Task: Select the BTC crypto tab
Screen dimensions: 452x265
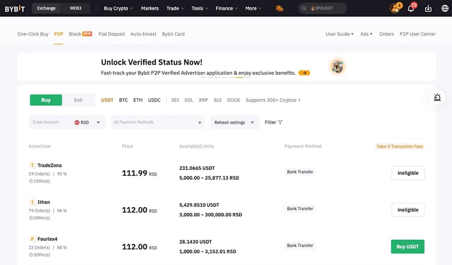Action: click(x=124, y=100)
